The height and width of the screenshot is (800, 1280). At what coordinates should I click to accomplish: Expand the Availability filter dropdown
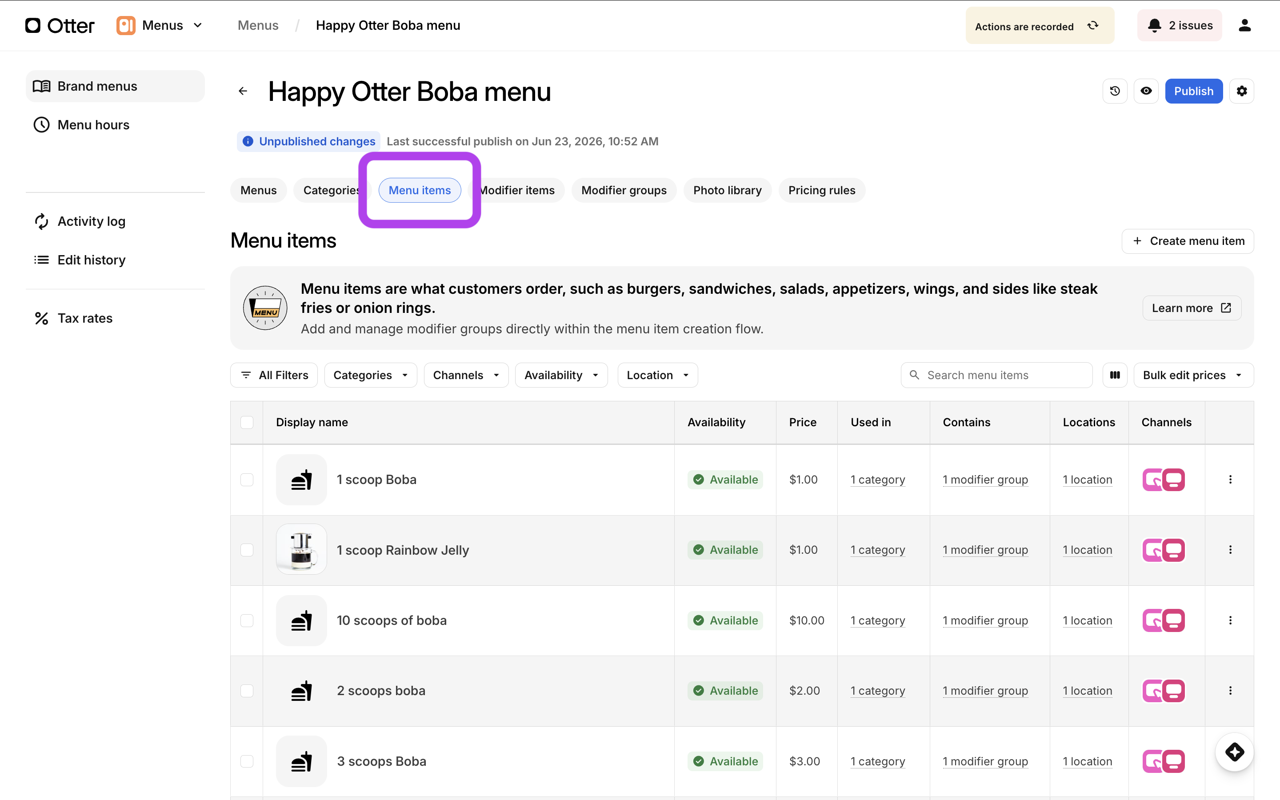pyautogui.click(x=561, y=375)
